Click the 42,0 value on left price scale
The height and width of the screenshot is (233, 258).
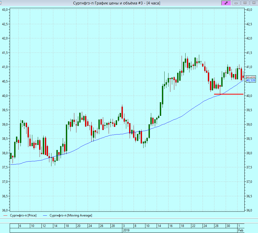coord(5,38)
